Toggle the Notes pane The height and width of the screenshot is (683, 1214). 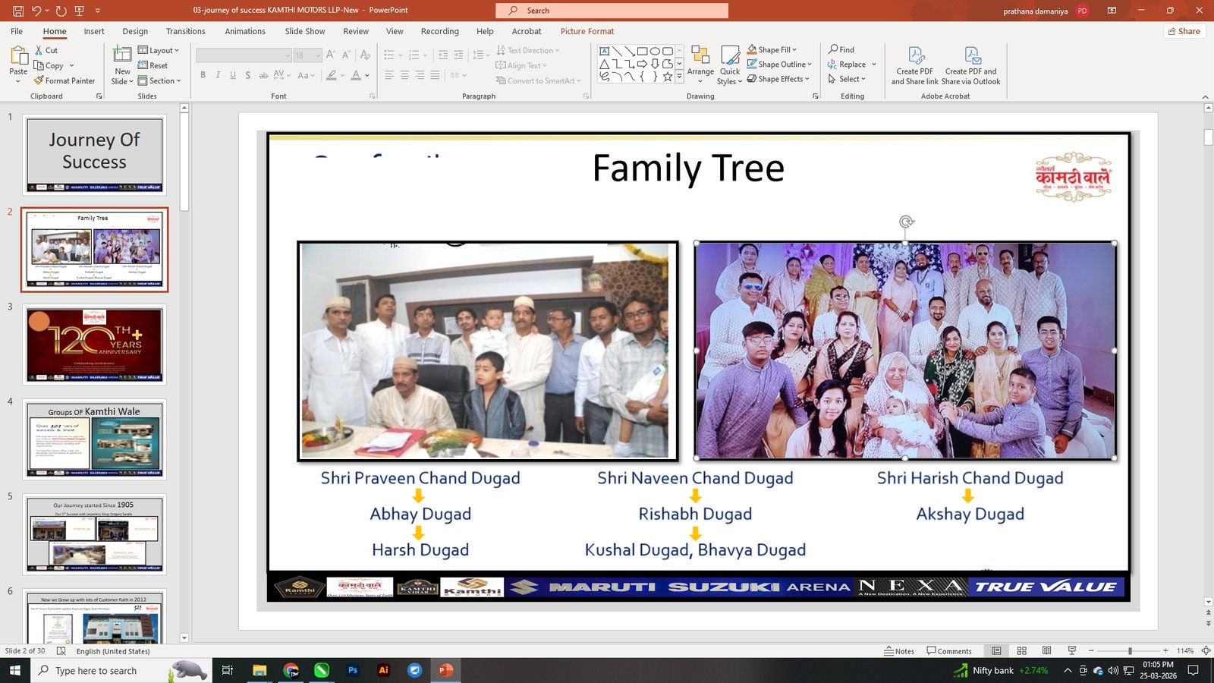(899, 651)
